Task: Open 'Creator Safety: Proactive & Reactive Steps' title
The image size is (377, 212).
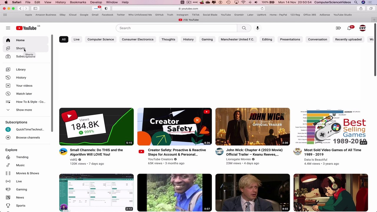Action: pos(177,152)
